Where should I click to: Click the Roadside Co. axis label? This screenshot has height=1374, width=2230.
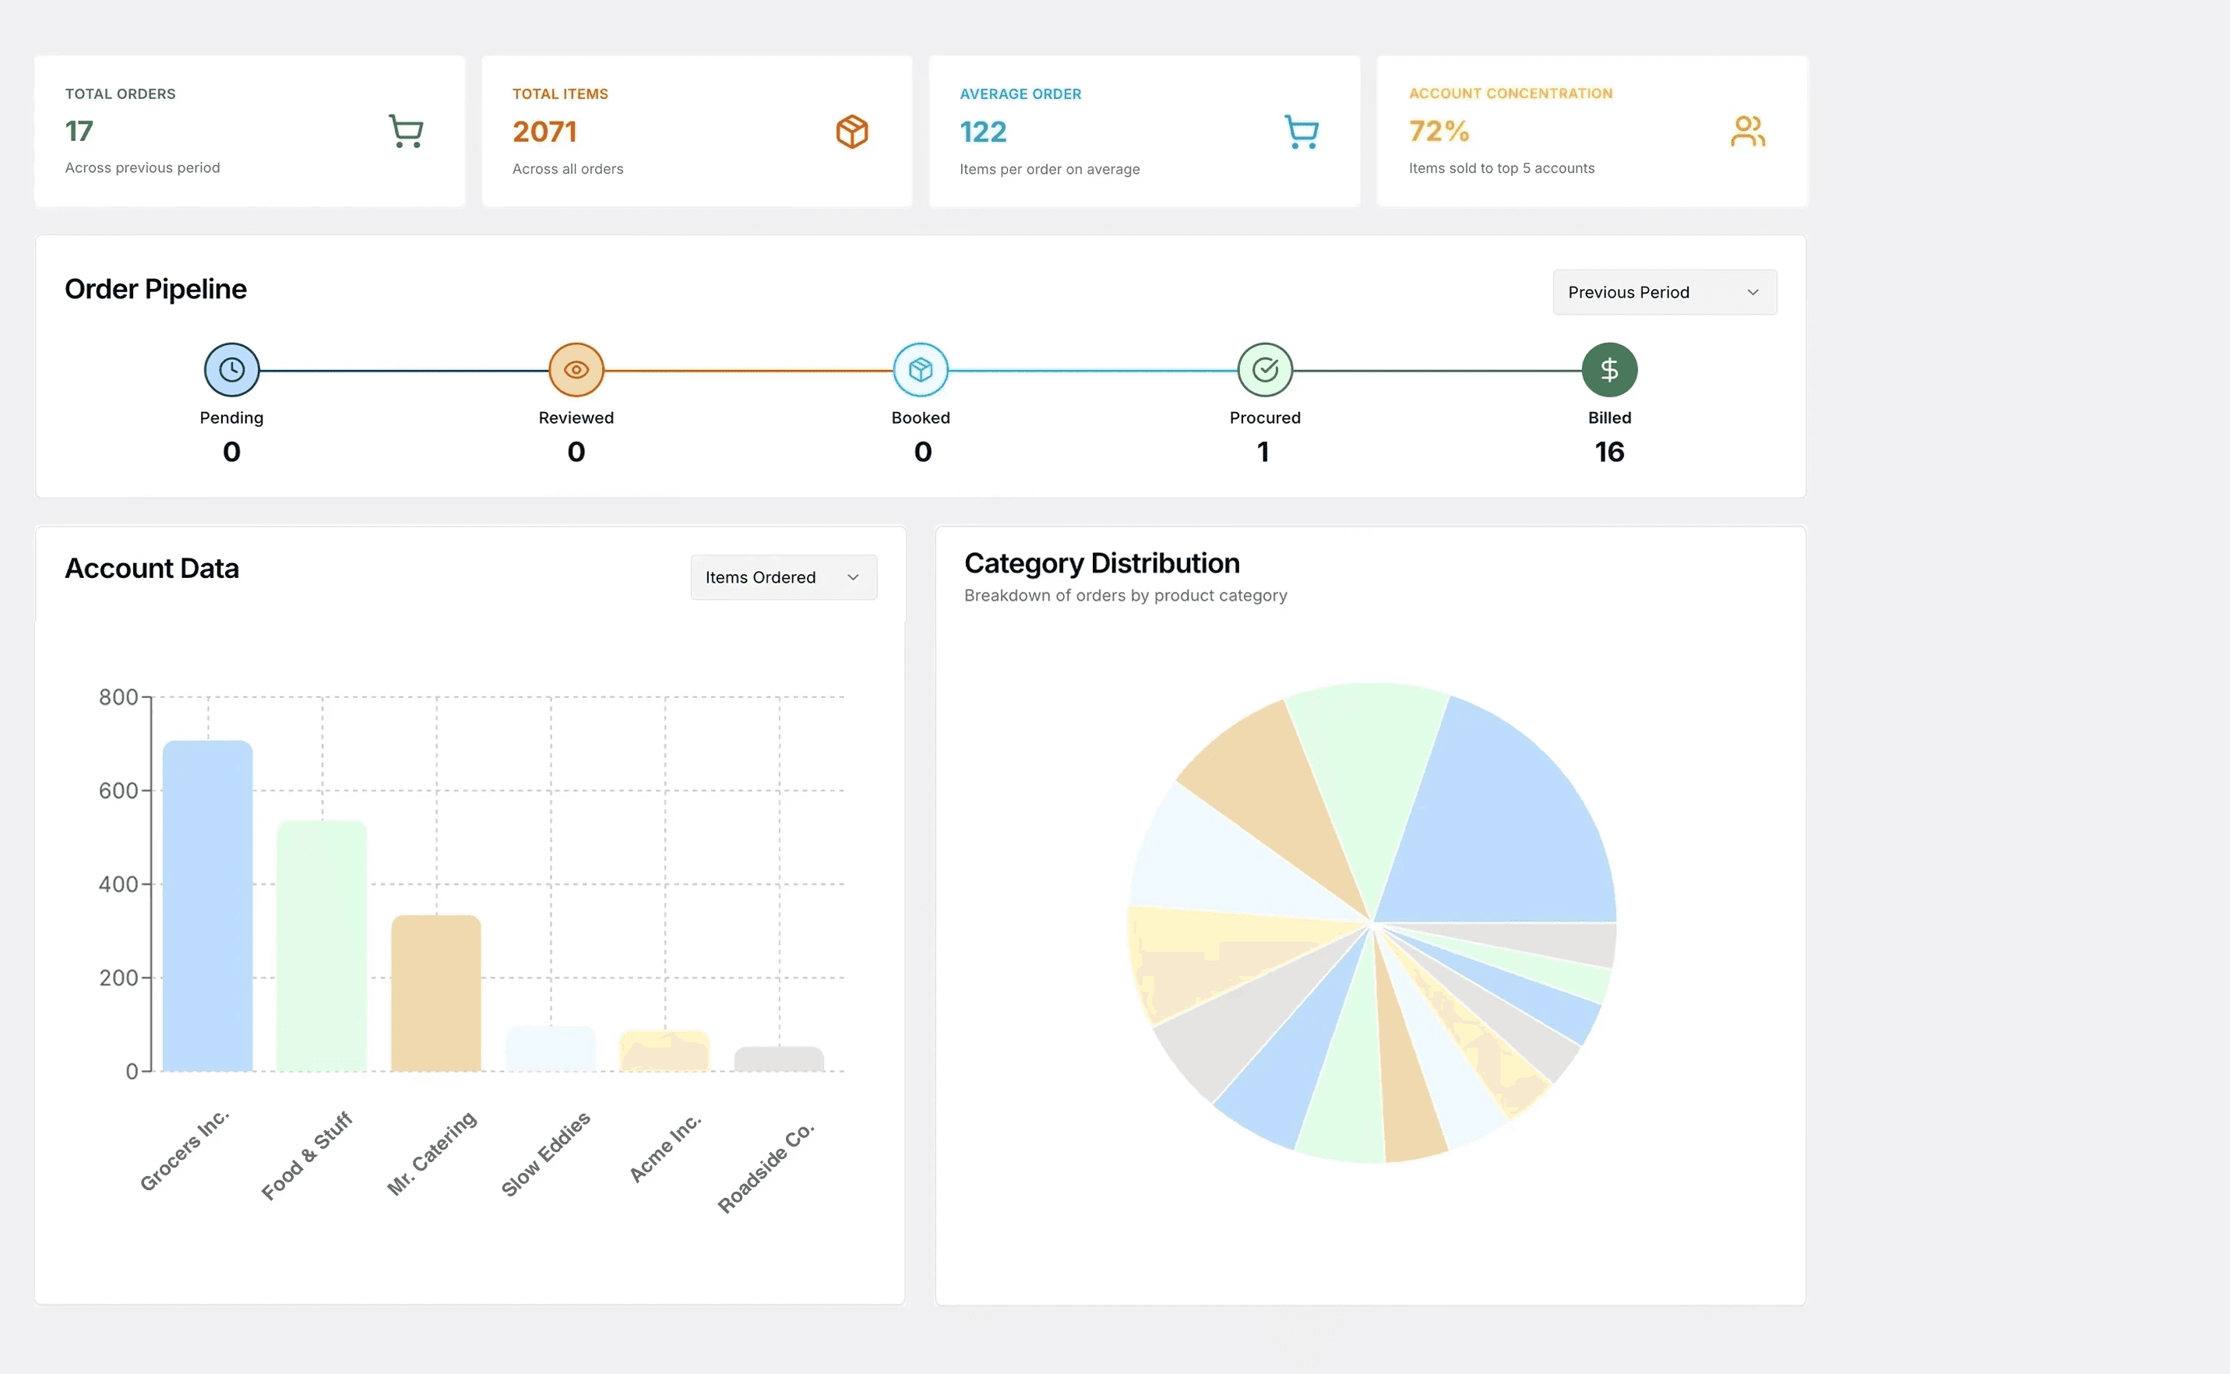click(766, 1168)
